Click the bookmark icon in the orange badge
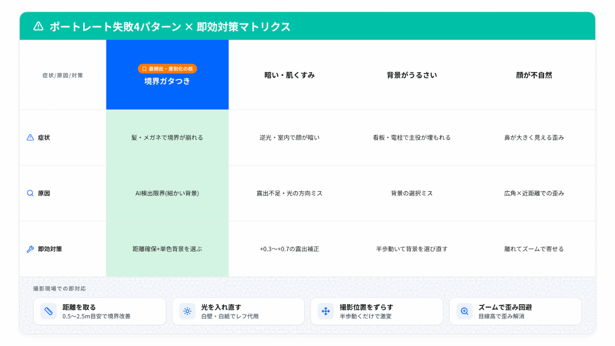 pyautogui.click(x=144, y=69)
